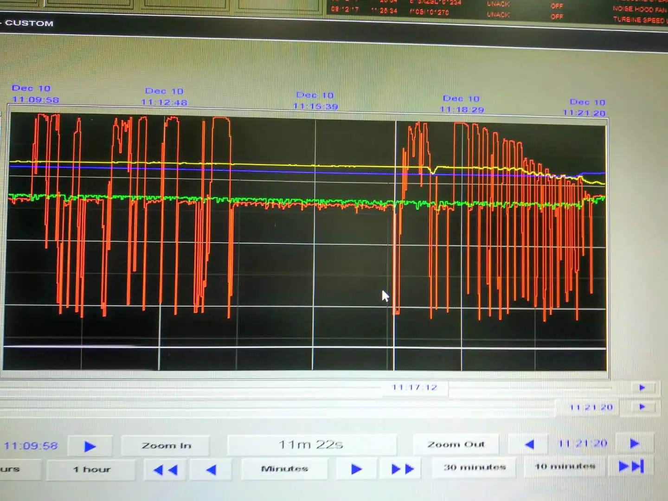Click the play arrow beside the 11:09:58 start time
Screen dimensions: 668x501
90,446
